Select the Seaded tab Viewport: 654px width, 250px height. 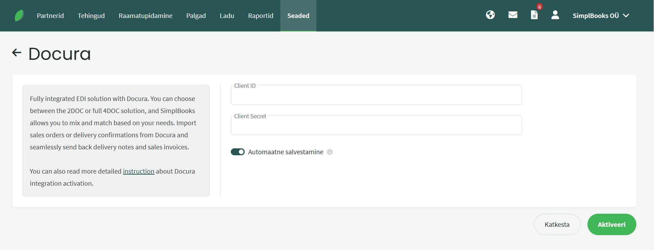(298, 16)
